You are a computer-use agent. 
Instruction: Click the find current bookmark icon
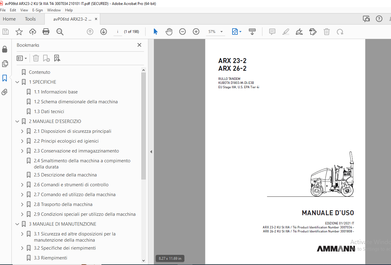click(x=57, y=58)
